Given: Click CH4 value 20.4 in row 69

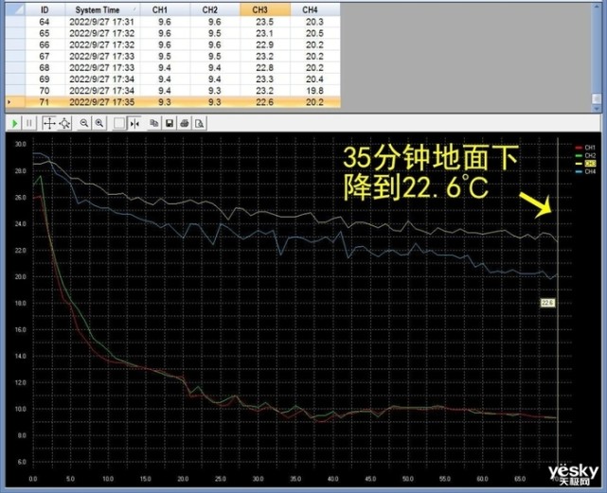Looking at the screenshot, I should coord(314,79).
